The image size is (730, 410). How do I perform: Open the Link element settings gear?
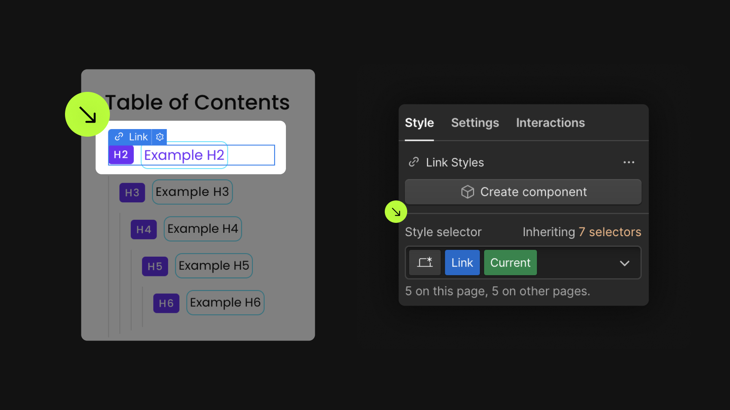[x=160, y=137]
